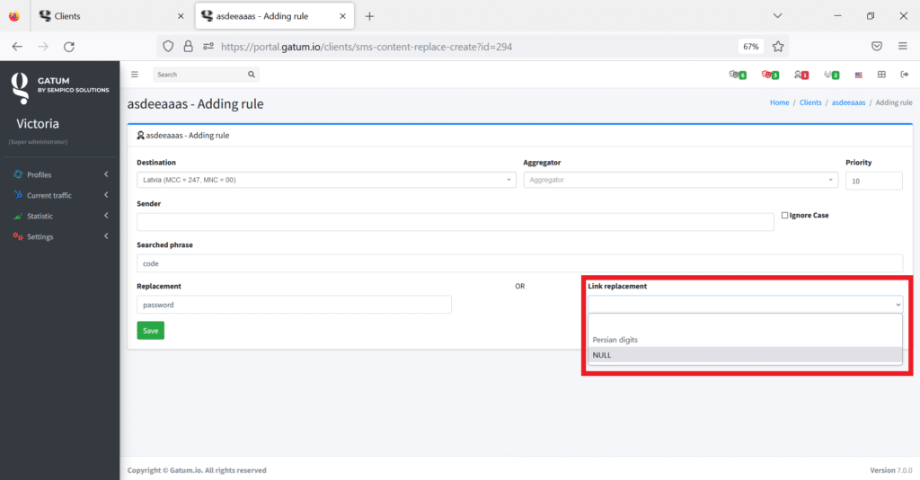
Task: Open asdeeaaas breadcrumb link
Action: coord(848,102)
